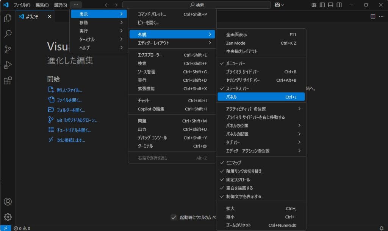Open Source Control in activity bar
The width and height of the screenshot is (388, 231).
(8, 50)
